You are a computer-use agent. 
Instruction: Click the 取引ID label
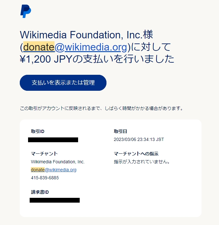[x=38, y=131]
